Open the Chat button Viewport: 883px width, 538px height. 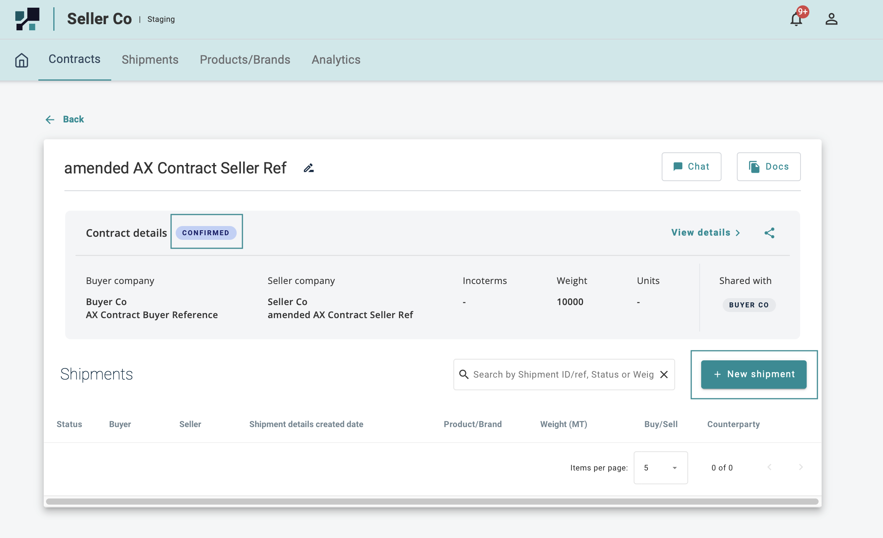click(x=691, y=167)
